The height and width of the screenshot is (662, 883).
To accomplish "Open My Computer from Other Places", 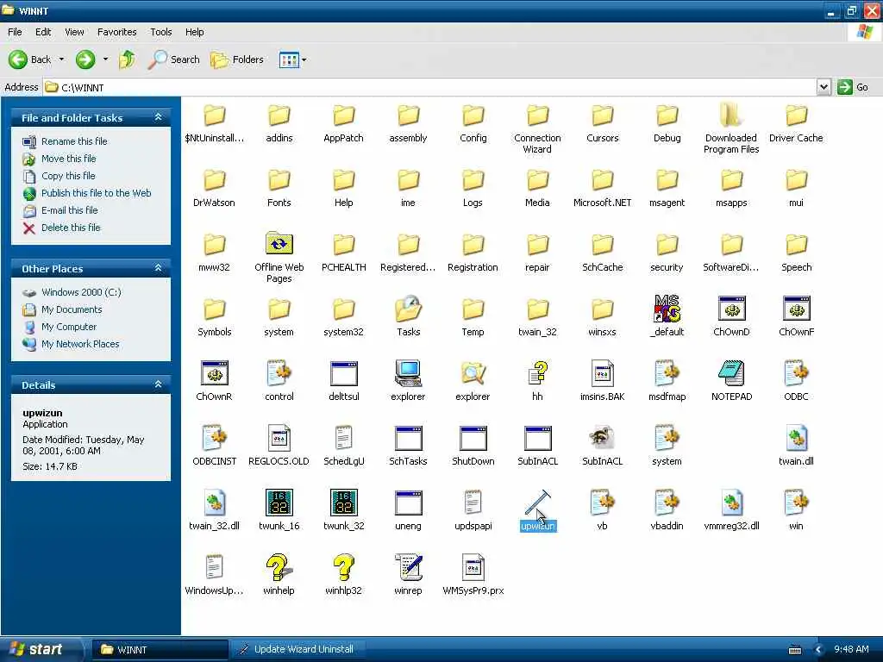I will tap(69, 327).
